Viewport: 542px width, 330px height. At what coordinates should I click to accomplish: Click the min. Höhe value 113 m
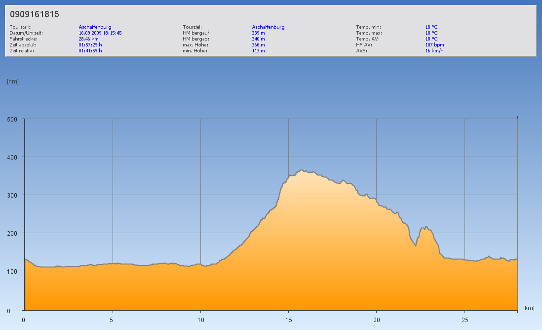pos(258,50)
